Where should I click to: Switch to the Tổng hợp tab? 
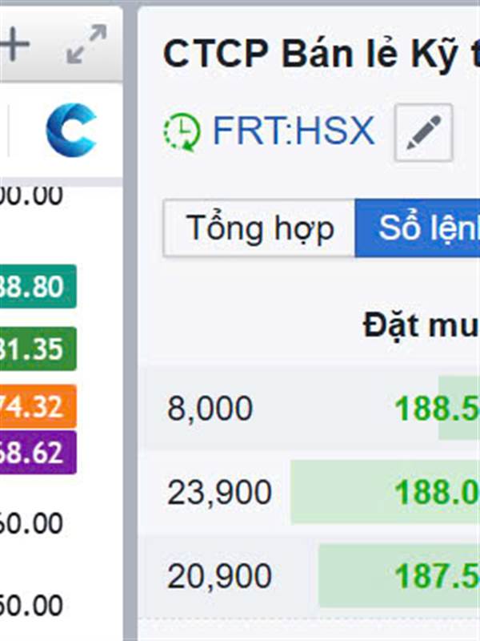(x=259, y=228)
